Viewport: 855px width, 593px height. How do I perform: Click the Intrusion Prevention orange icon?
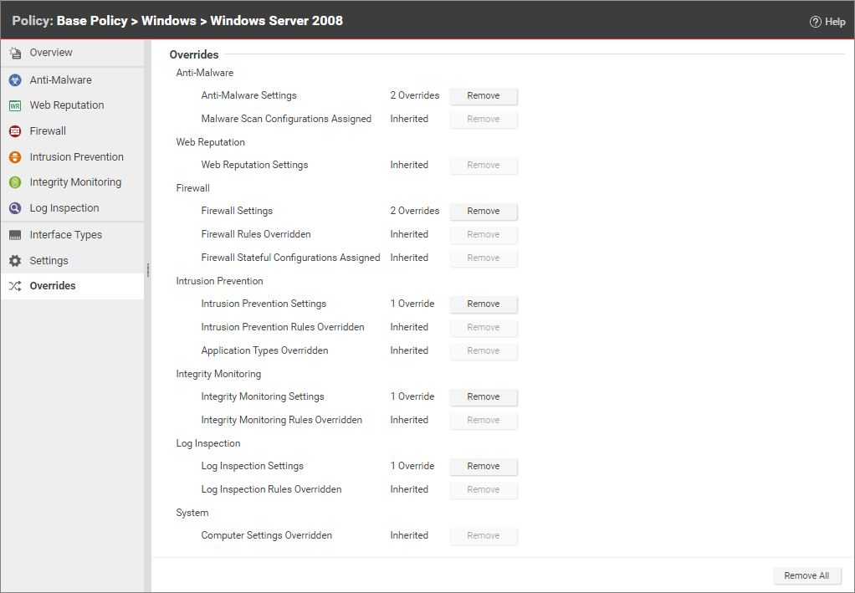tap(15, 157)
